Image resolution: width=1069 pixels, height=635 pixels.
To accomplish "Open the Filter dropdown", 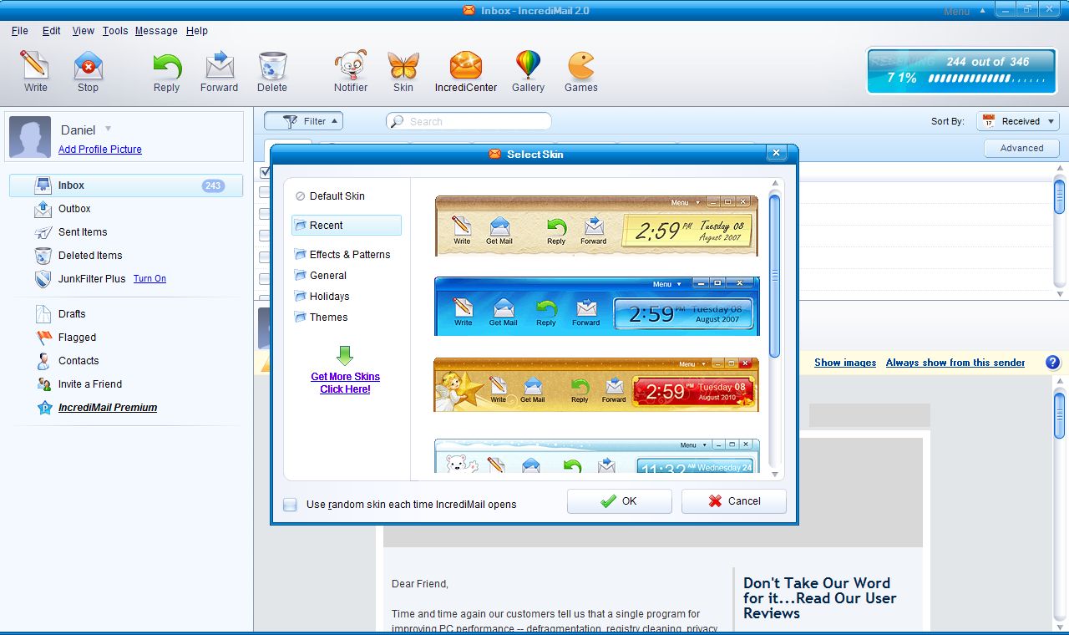I will 303,121.
